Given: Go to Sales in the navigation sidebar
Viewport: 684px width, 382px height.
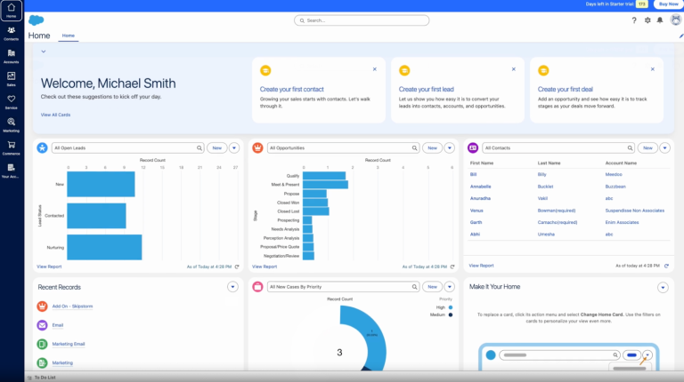Looking at the screenshot, I should (11, 79).
